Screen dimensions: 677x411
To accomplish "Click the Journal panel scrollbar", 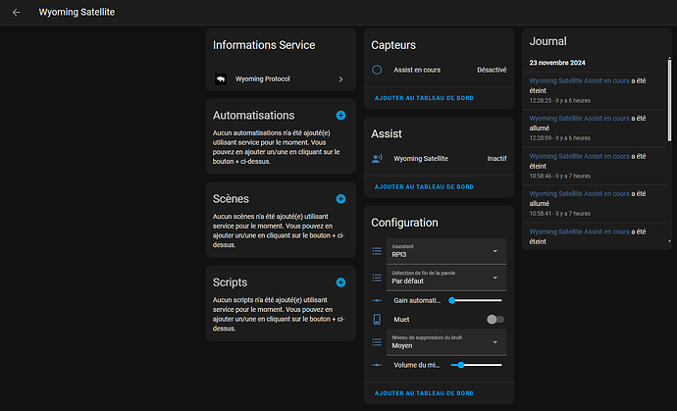I will [670, 100].
